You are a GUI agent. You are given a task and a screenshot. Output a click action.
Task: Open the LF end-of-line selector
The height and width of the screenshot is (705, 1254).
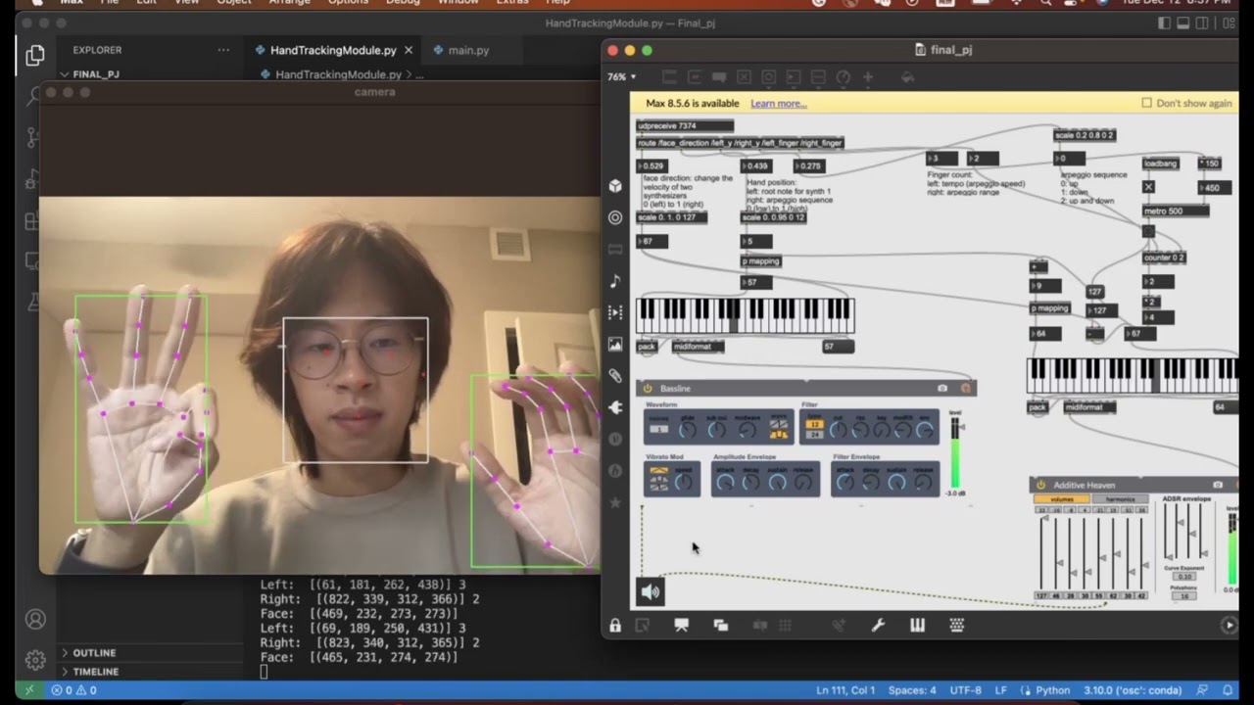pos(1000,690)
